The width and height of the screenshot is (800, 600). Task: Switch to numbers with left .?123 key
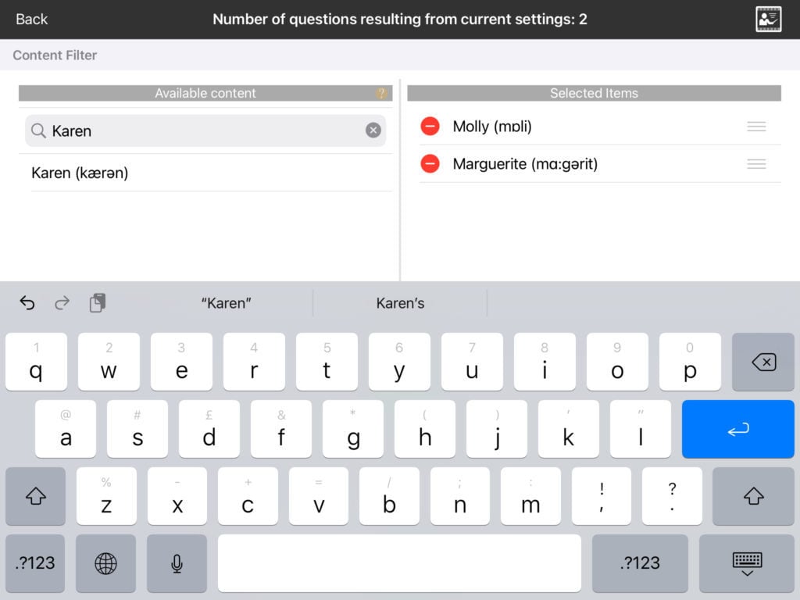pyautogui.click(x=35, y=562)
